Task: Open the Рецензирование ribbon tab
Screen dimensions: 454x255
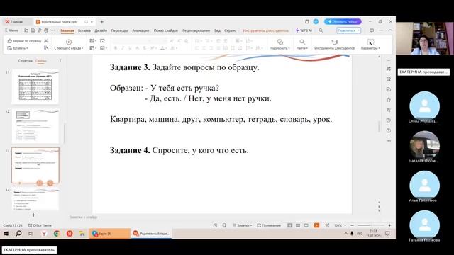Action: [196, 30]
